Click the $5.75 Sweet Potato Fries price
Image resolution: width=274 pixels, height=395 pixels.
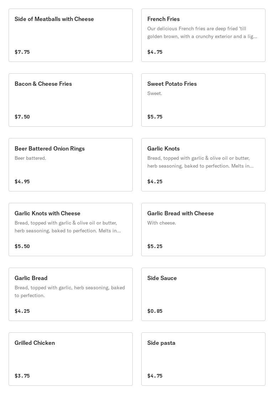click(155, 117)
